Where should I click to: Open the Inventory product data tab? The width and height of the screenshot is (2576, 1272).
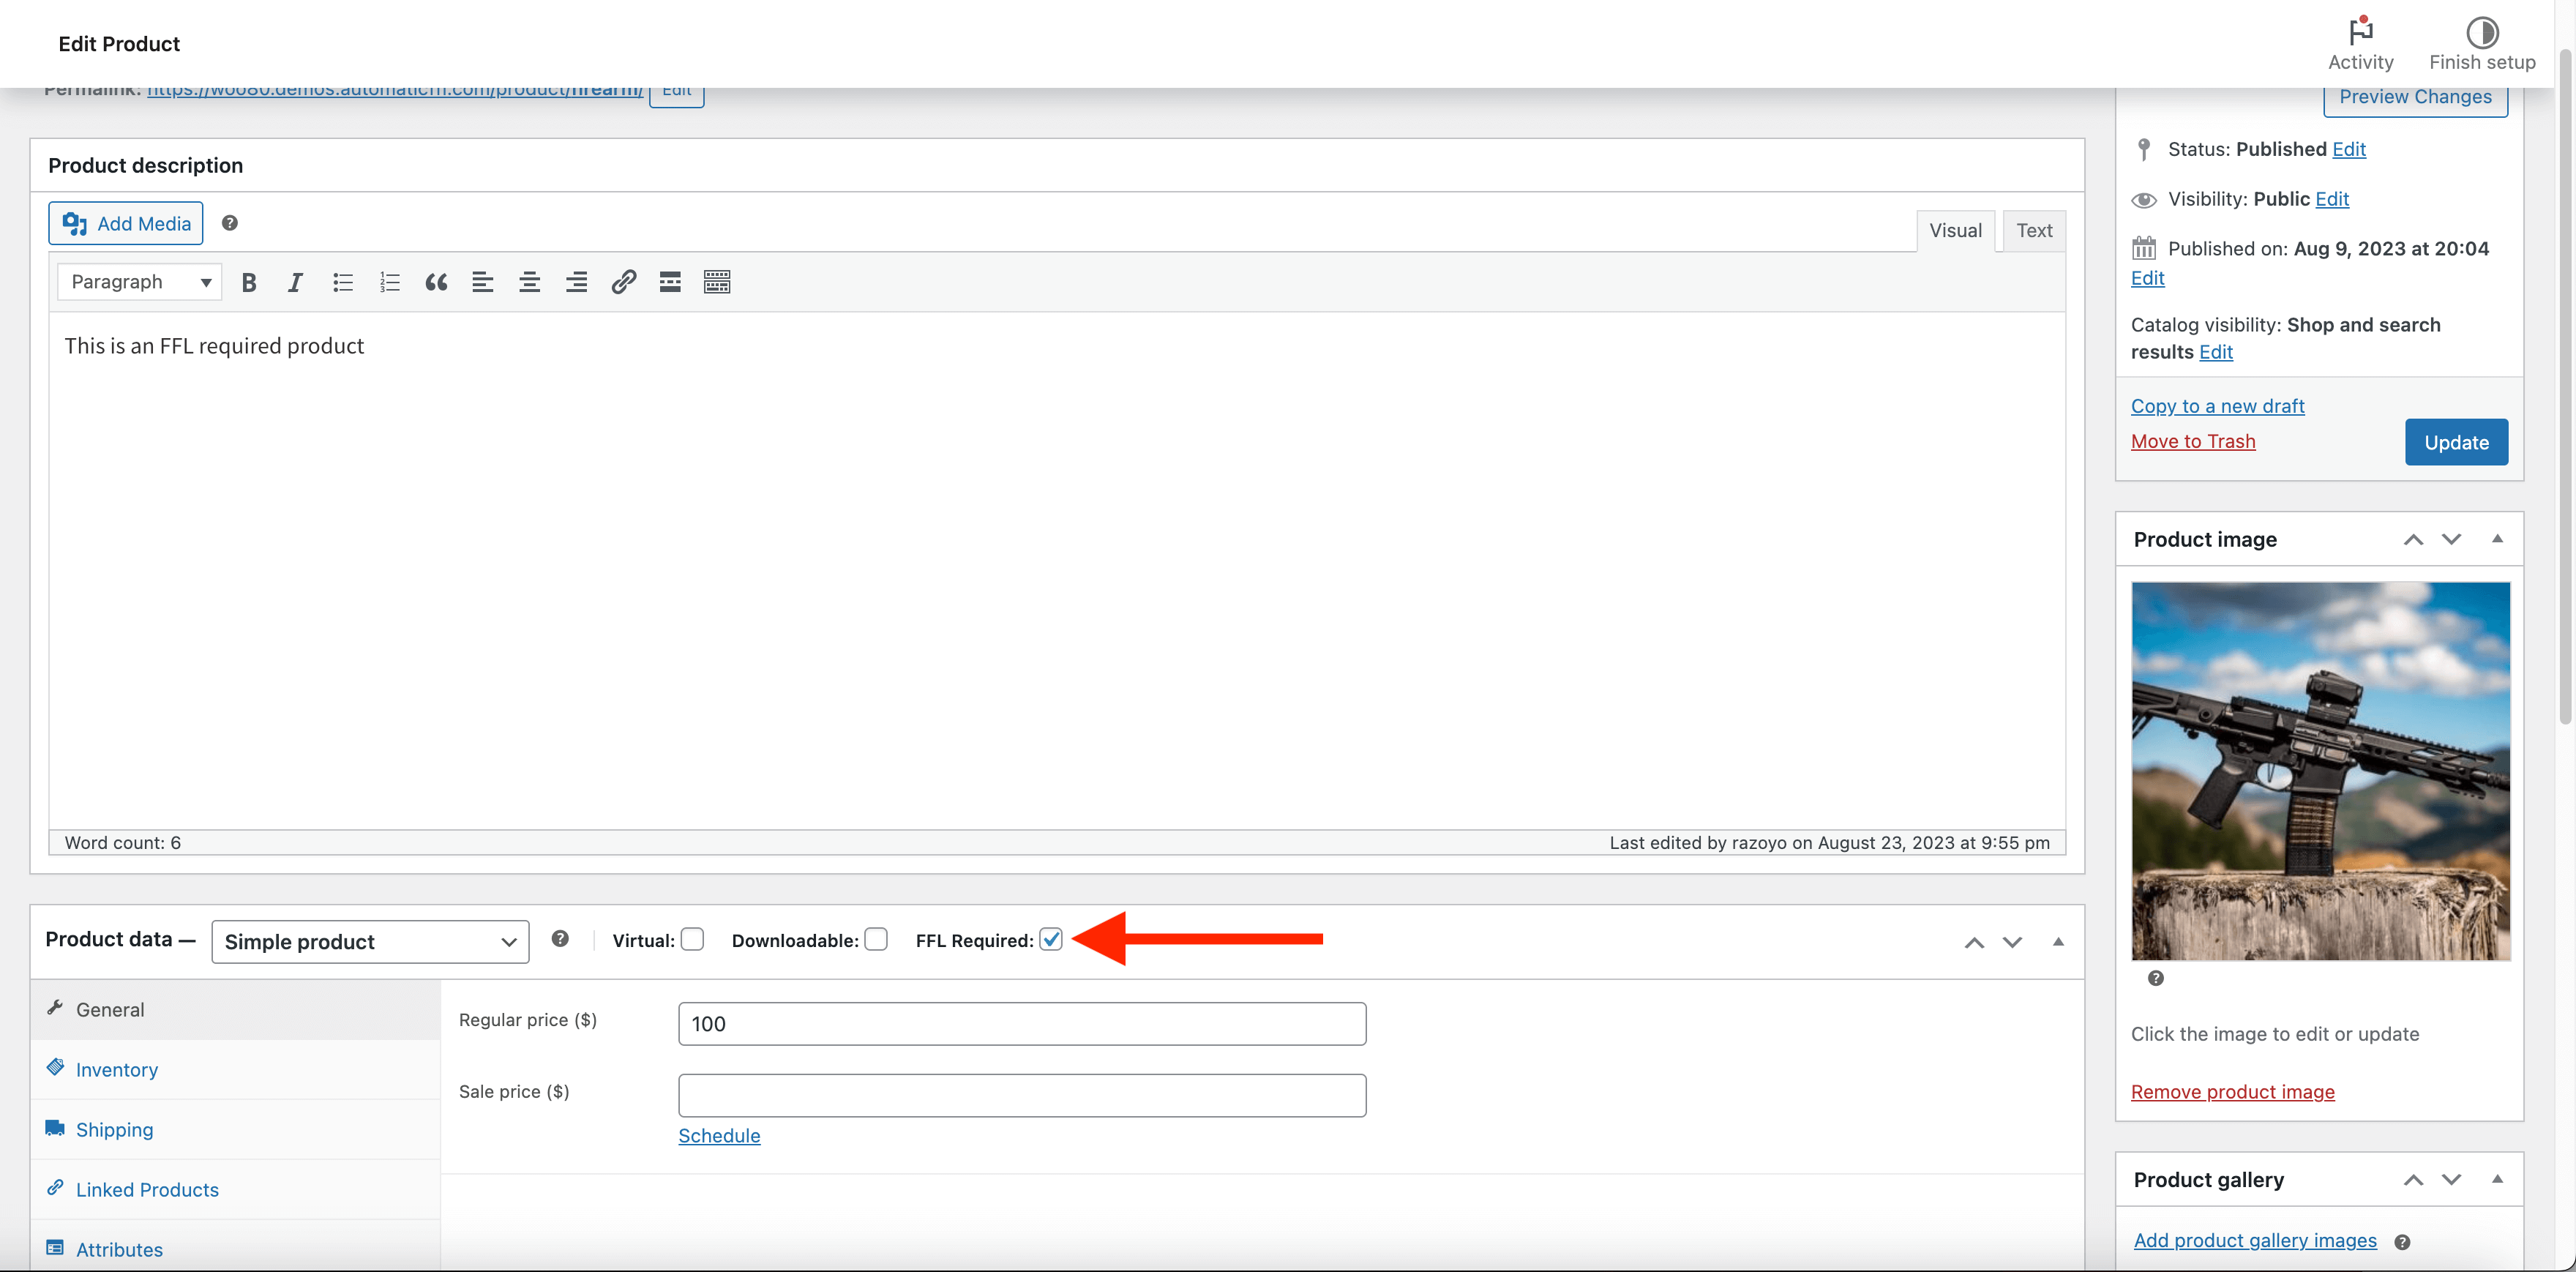(x=117, y=1070)
